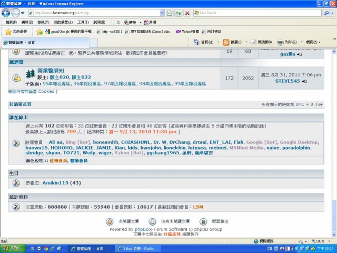Open the recent pages dropdown arrow
Screen dimensions: 337x253
point(23,13)
